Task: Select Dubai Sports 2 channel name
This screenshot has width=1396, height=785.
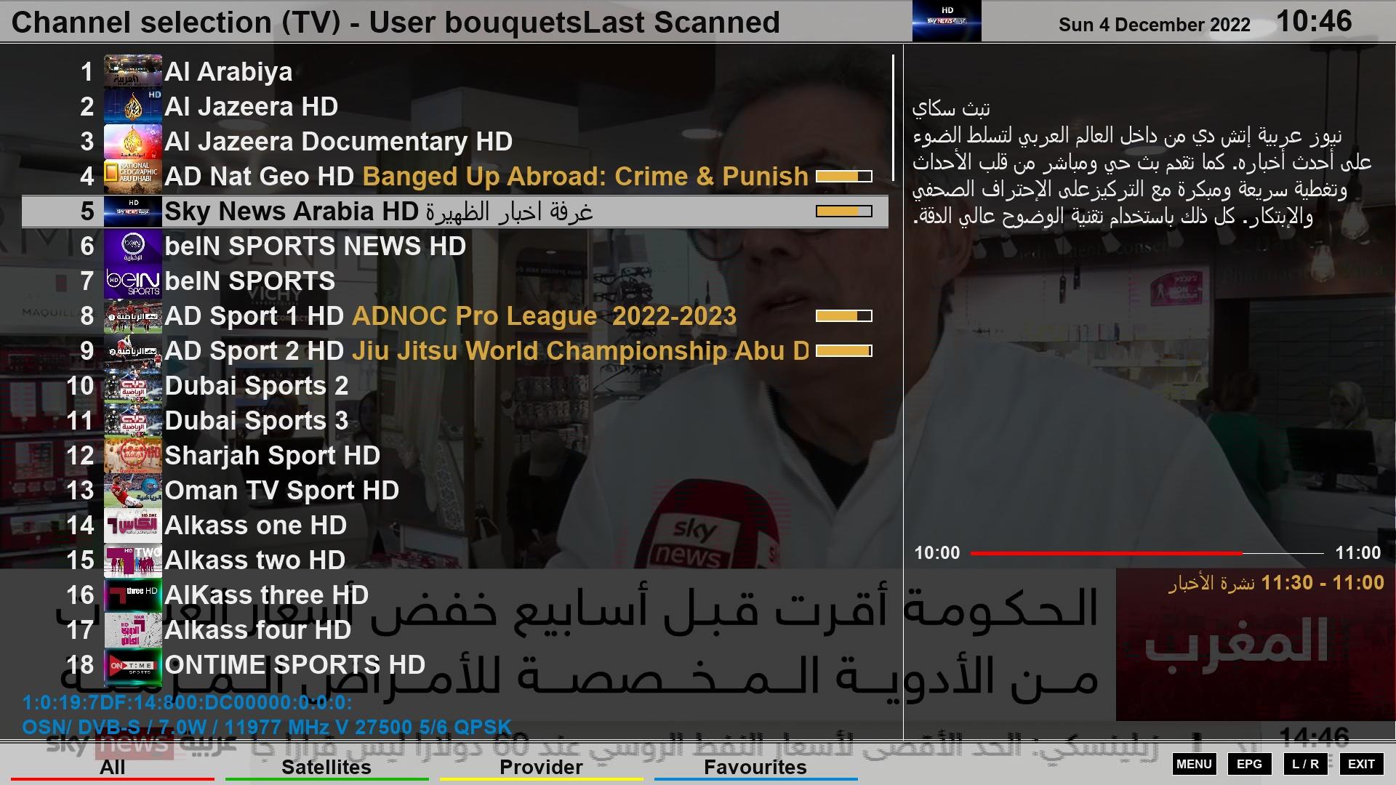Action: 257,386
